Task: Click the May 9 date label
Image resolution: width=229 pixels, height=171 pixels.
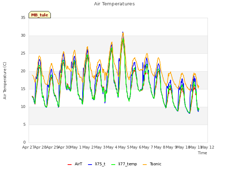Action: pos(171,147)
